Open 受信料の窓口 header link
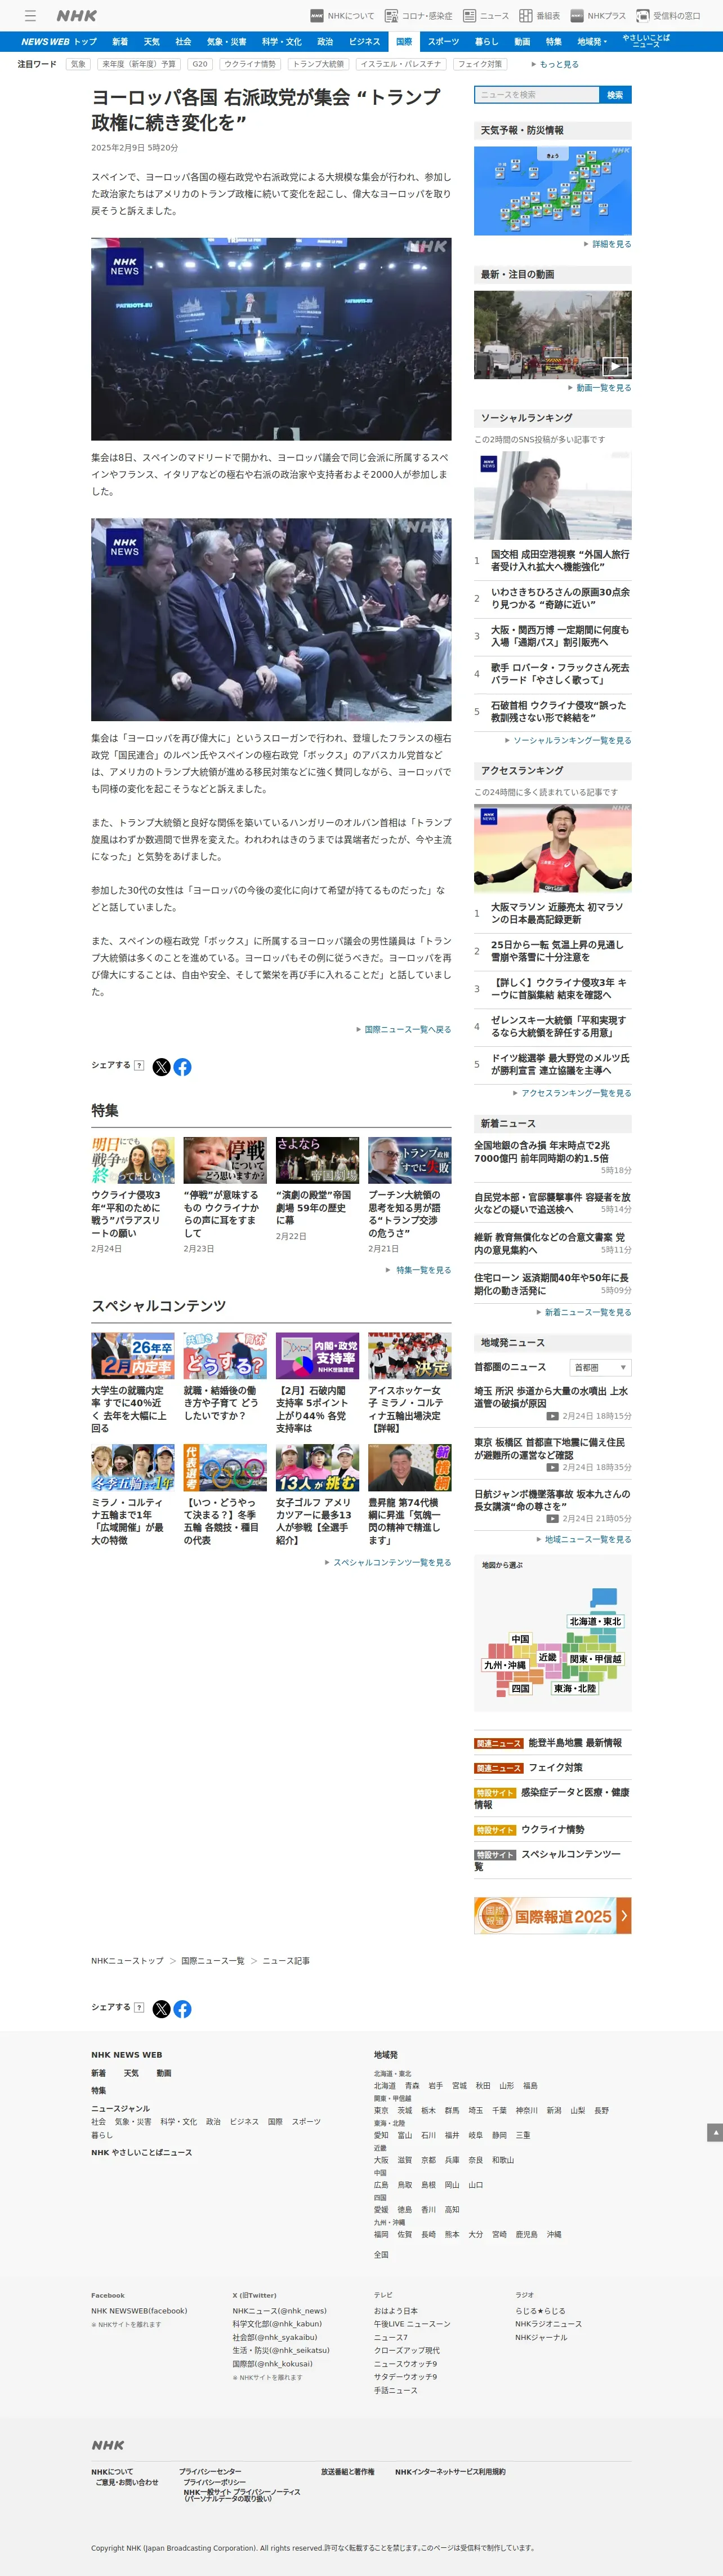The width and height of the screenshot is (723, 2576). (669, 16)
